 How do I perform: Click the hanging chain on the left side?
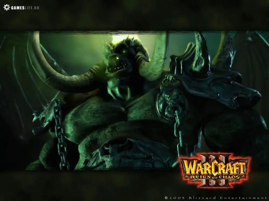61,134
